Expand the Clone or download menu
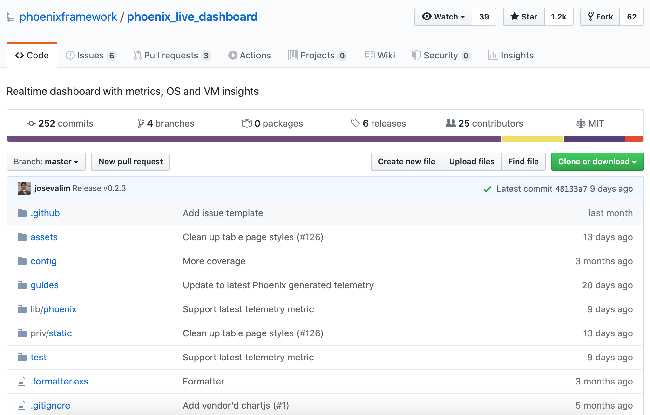This screenshot has height=415, width=650. coord(597,162)
